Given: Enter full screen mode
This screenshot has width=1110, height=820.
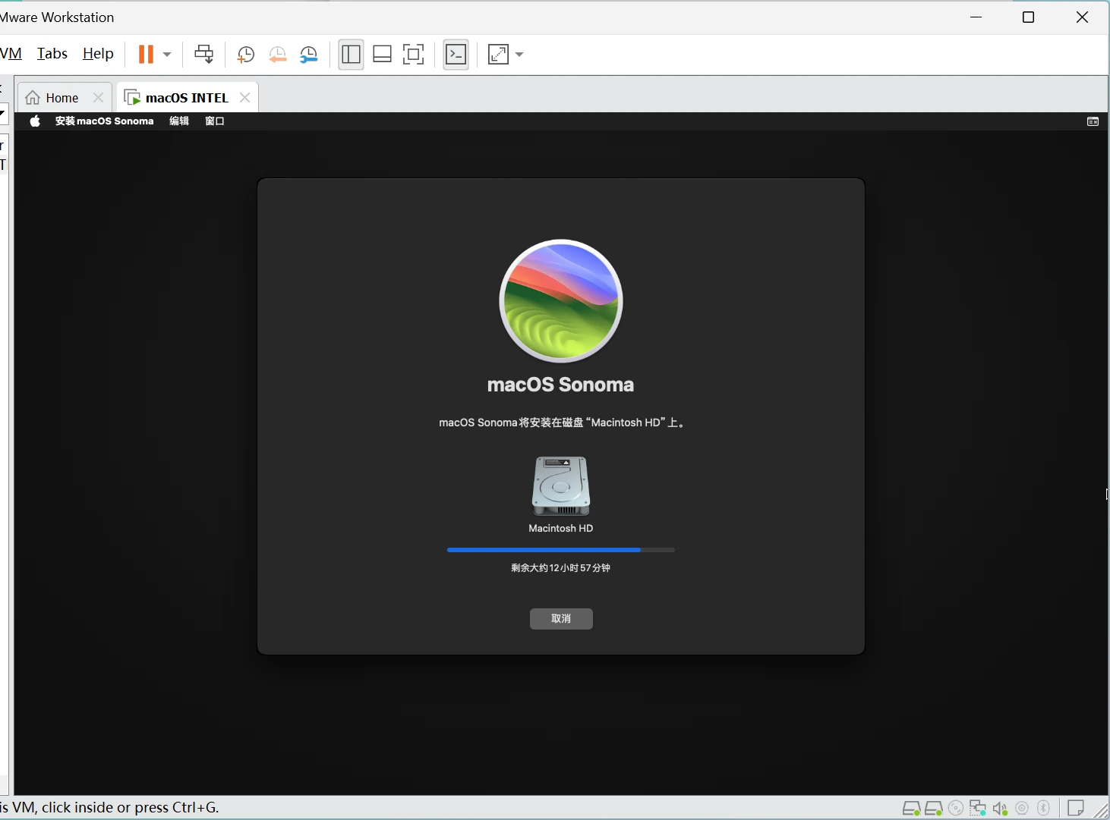Looking at the screenshot, I should tap(414, 54).
